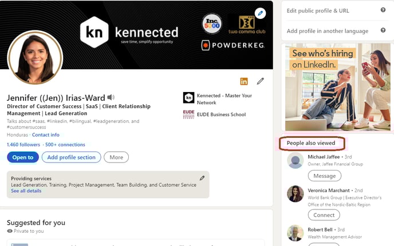The height and width of the screenshot is (246, 394).
Task: Edit Providing services pencil icon
Action: click(x=202, y=178)
